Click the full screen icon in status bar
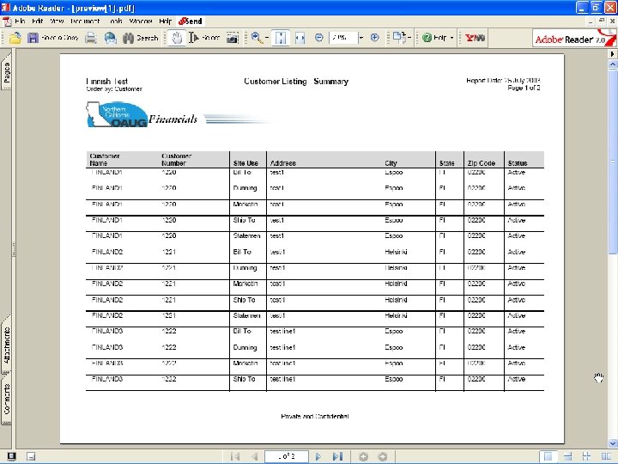This screenshot has width=618, height=464. (11, 456)
